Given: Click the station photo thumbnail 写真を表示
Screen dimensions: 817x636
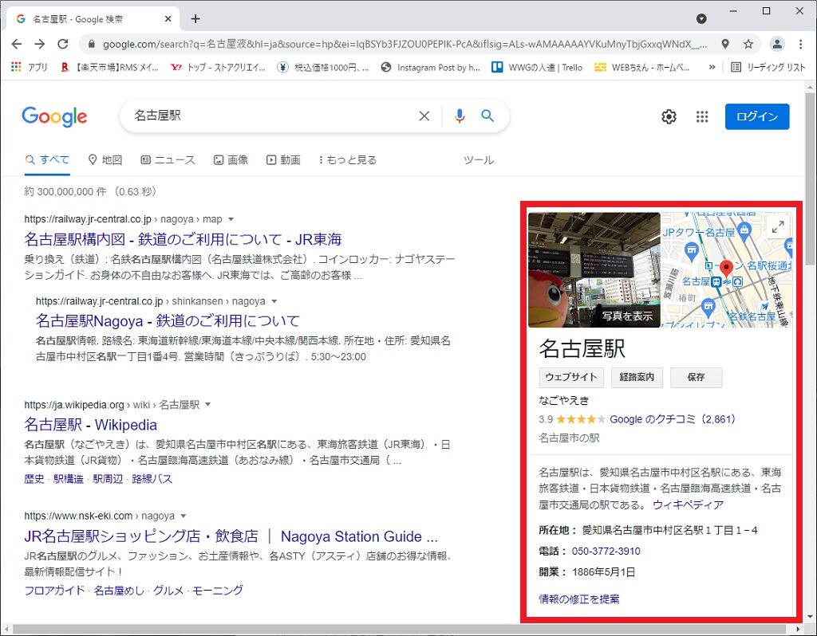Looking at the screenshot, I should pyautogui.click(x=594, y=269).
